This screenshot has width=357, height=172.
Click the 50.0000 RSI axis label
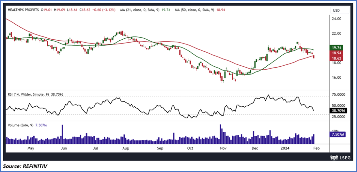[338, 106]
